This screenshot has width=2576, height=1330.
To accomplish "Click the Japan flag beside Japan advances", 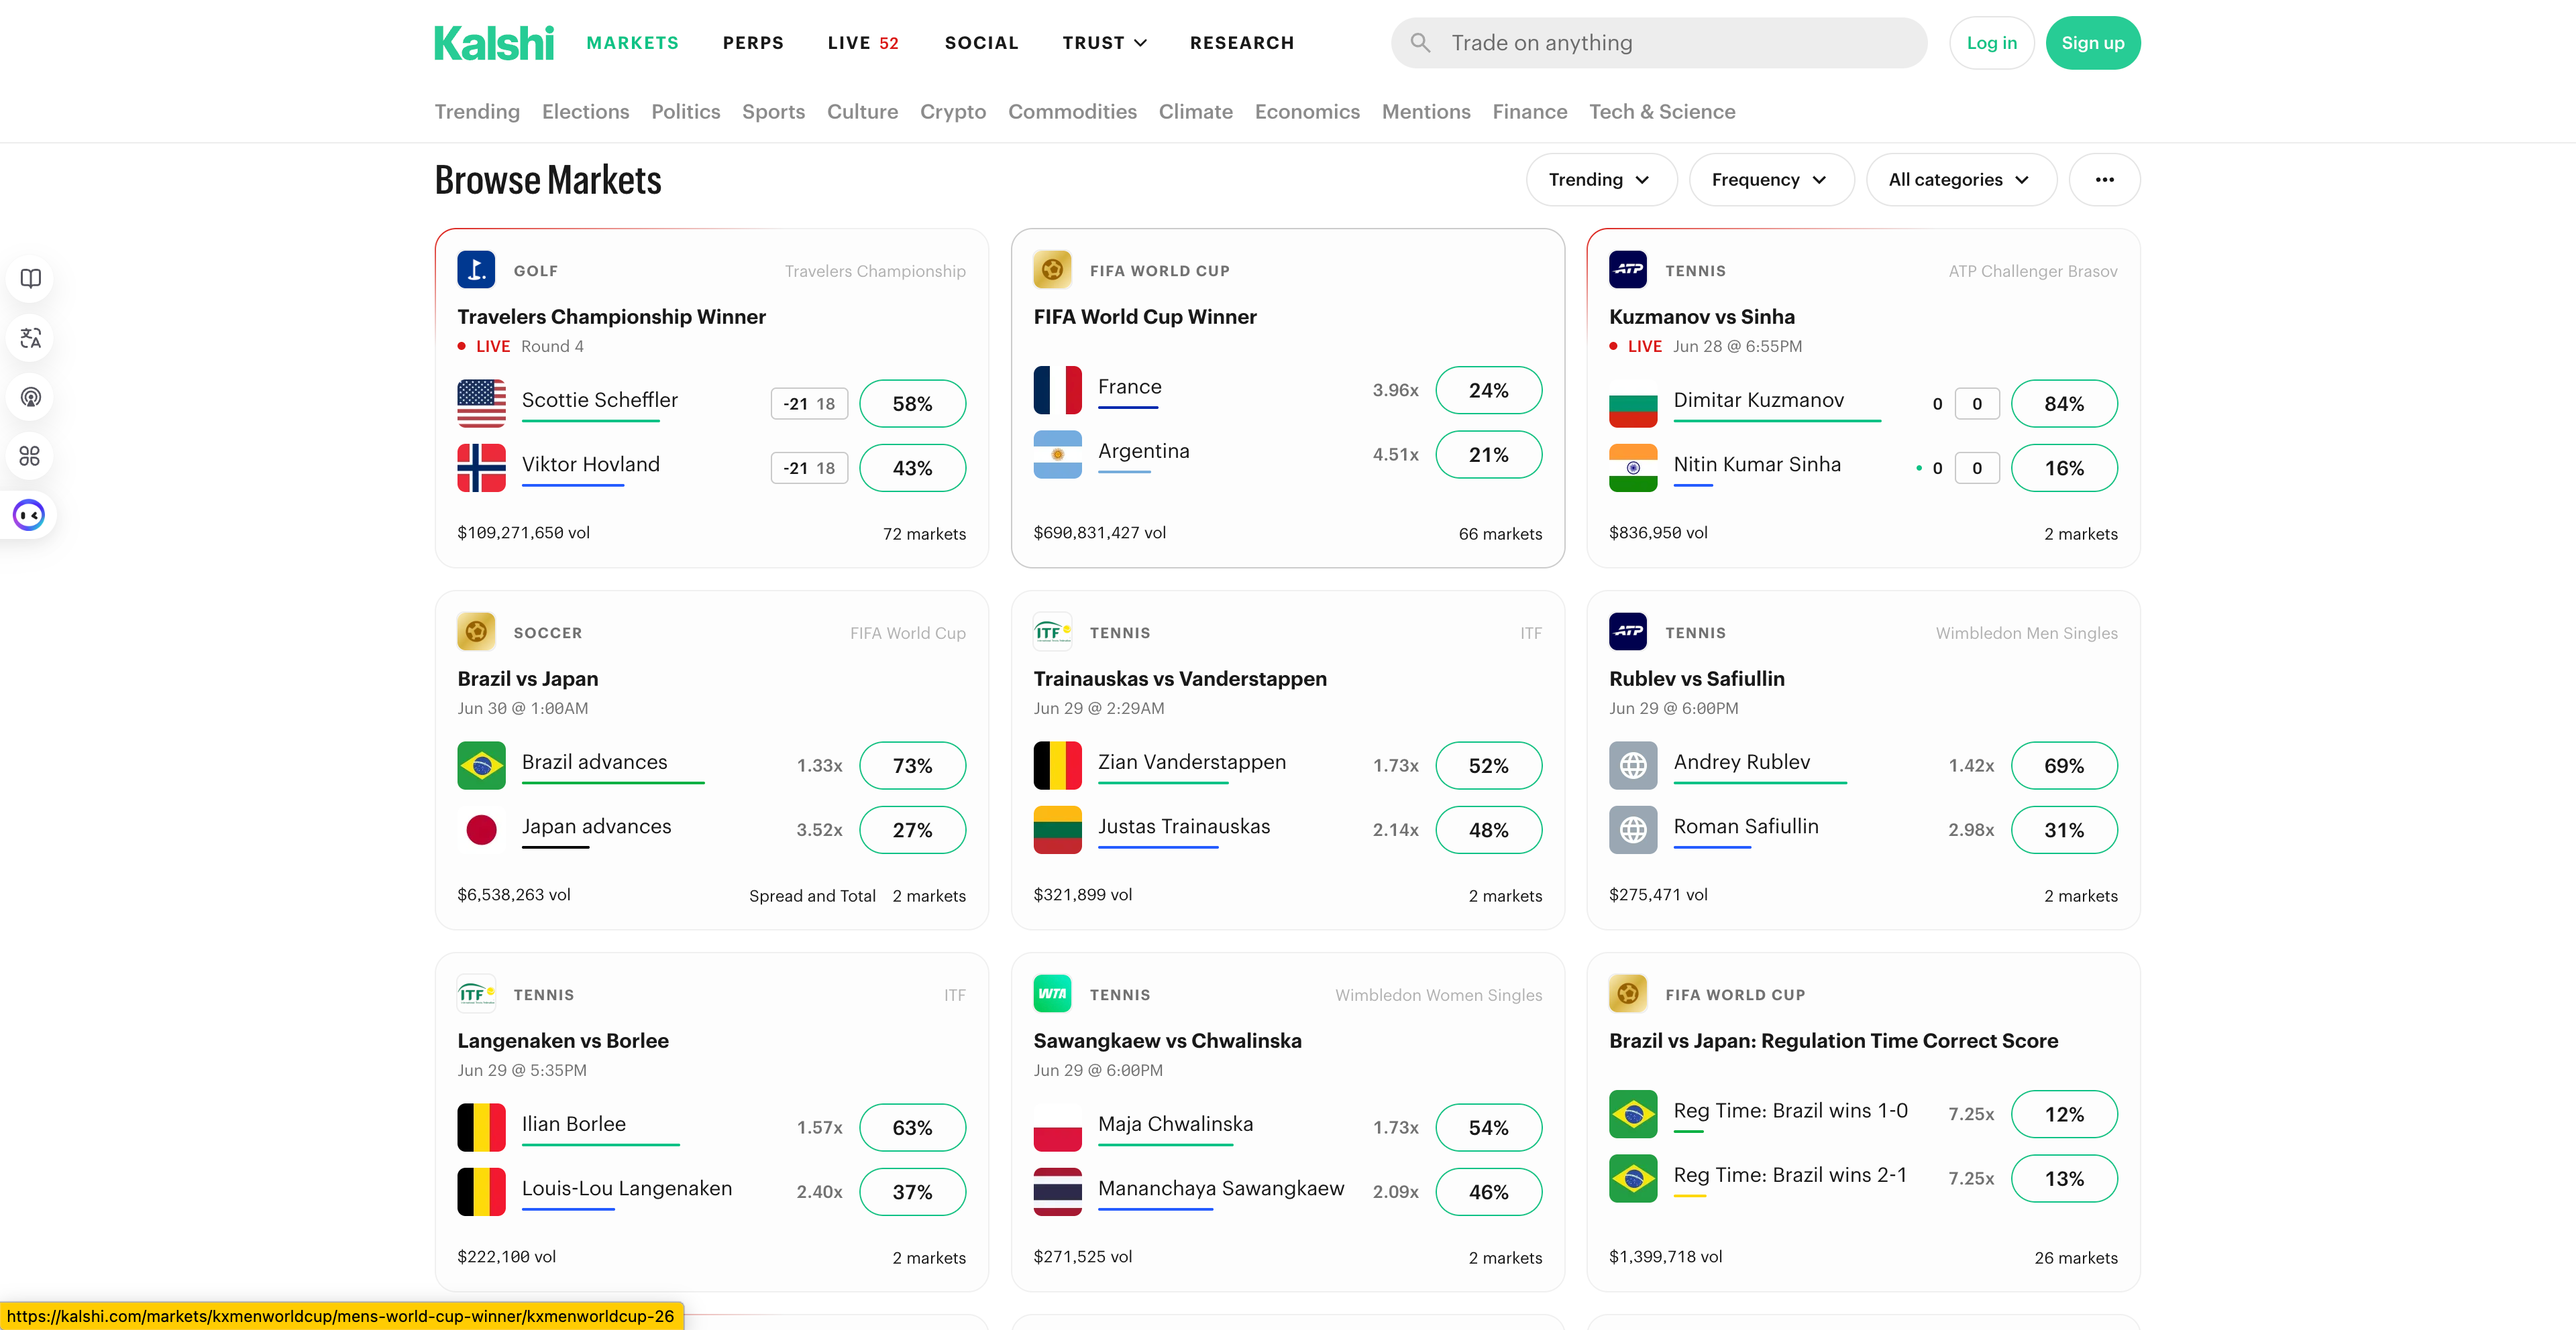I will click(x=481, y=829).
